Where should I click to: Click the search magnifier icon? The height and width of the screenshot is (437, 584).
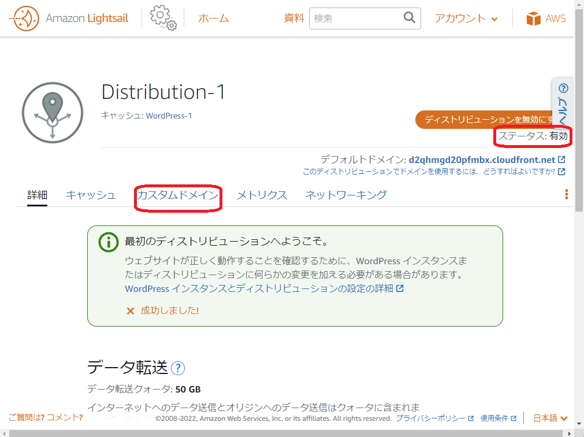coord(410,17)
